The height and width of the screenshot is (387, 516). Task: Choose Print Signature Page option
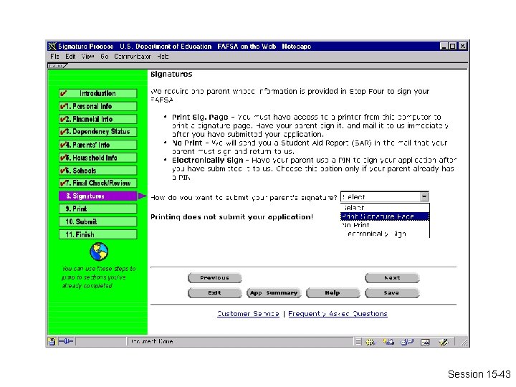(x=385, y=216)
